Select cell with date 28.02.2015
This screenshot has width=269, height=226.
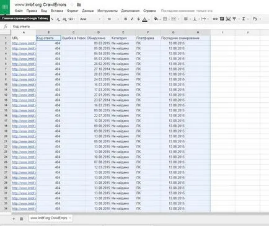98,64
